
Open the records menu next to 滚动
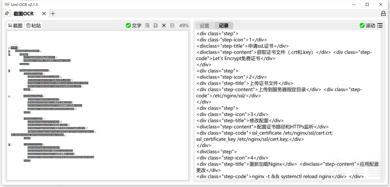click(380, 26)
